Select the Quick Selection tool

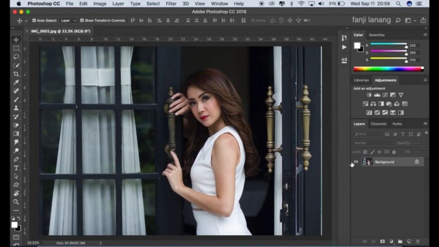[x=16, y=65]
